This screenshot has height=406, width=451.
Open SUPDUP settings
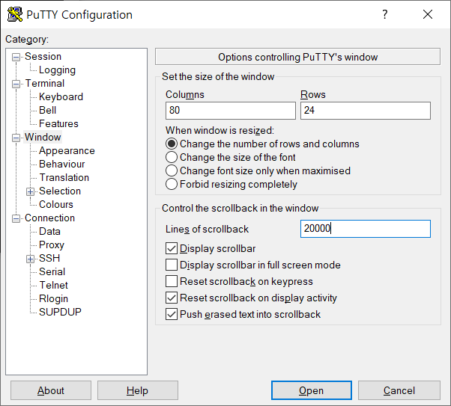click(x=60, y=312)
